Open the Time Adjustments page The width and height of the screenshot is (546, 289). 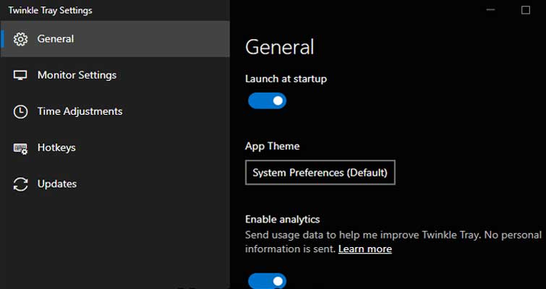(x=115, y=111)
